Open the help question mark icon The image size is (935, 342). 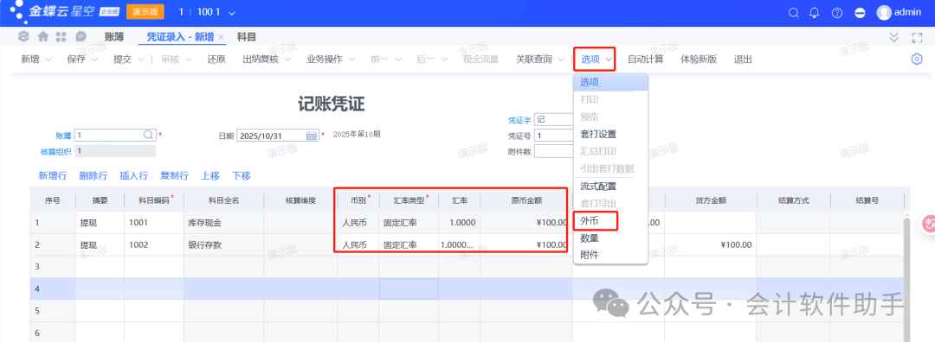(837, 12)
